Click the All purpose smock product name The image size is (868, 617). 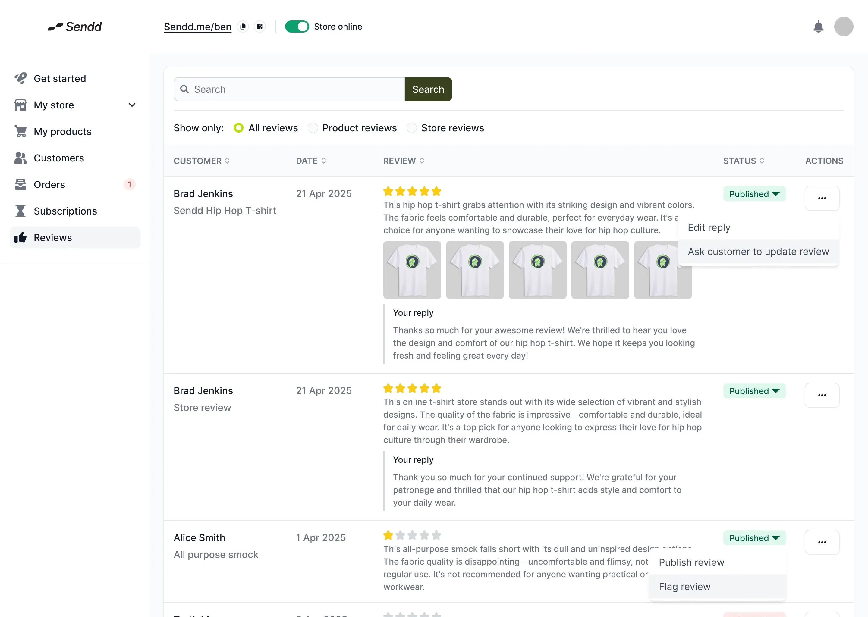coord(216,555)
